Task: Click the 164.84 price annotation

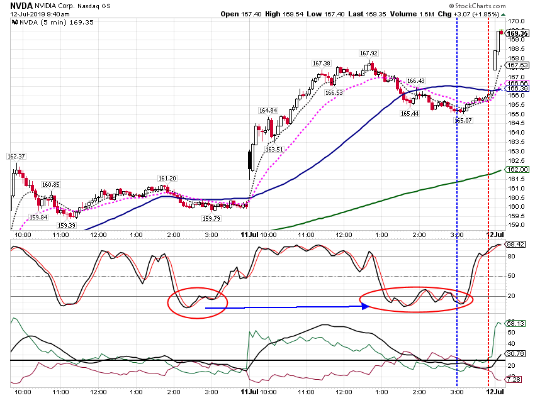Action: (268, 111)
